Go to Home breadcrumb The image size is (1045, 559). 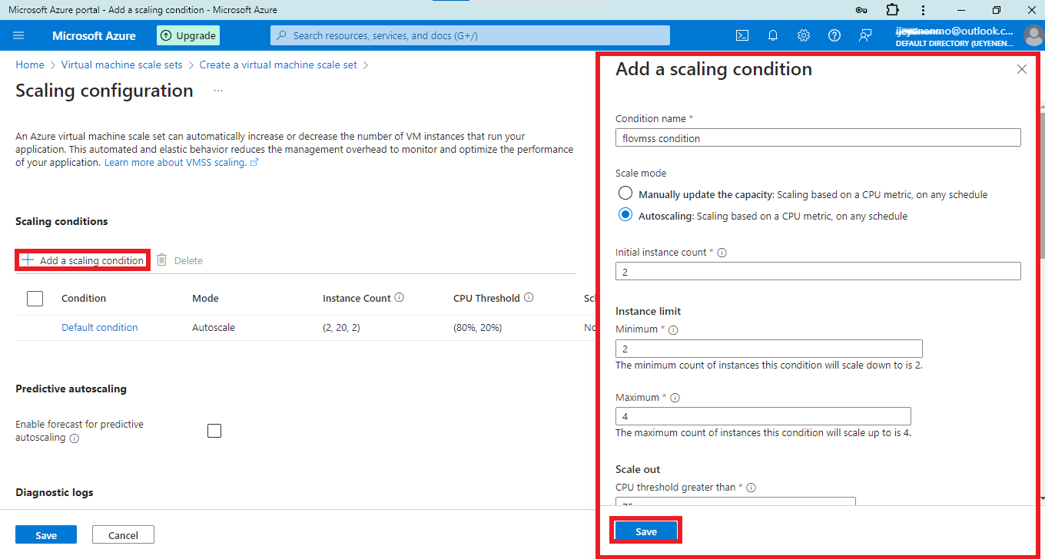point(30,64)
